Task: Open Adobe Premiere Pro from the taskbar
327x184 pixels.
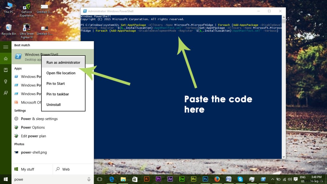Action: click(x=158, y=179)
